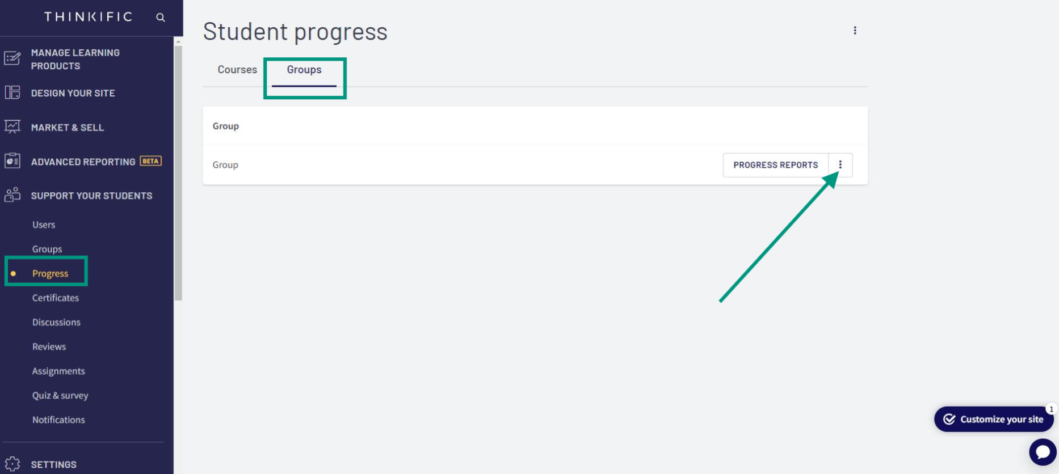The image size is (1059, 474).
Task: Open the Users sidebar link
Action: click(x=44, y=225)
